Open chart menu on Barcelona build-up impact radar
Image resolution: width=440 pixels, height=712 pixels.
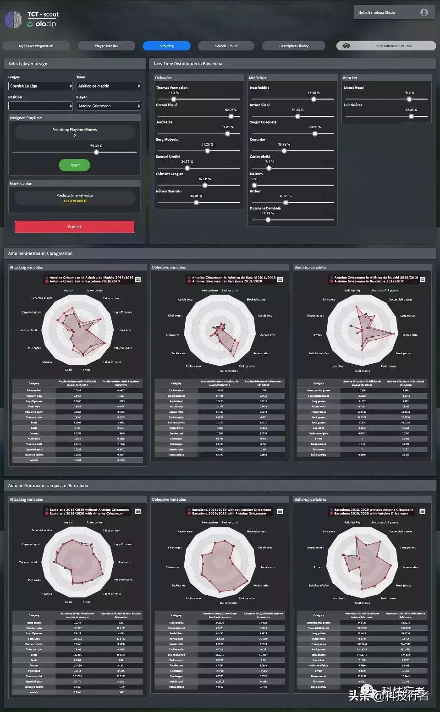click(423, 511)
